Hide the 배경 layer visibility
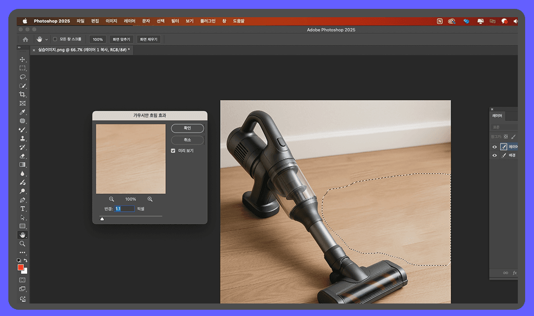The image size is (534, 316). tap(494, 155)
